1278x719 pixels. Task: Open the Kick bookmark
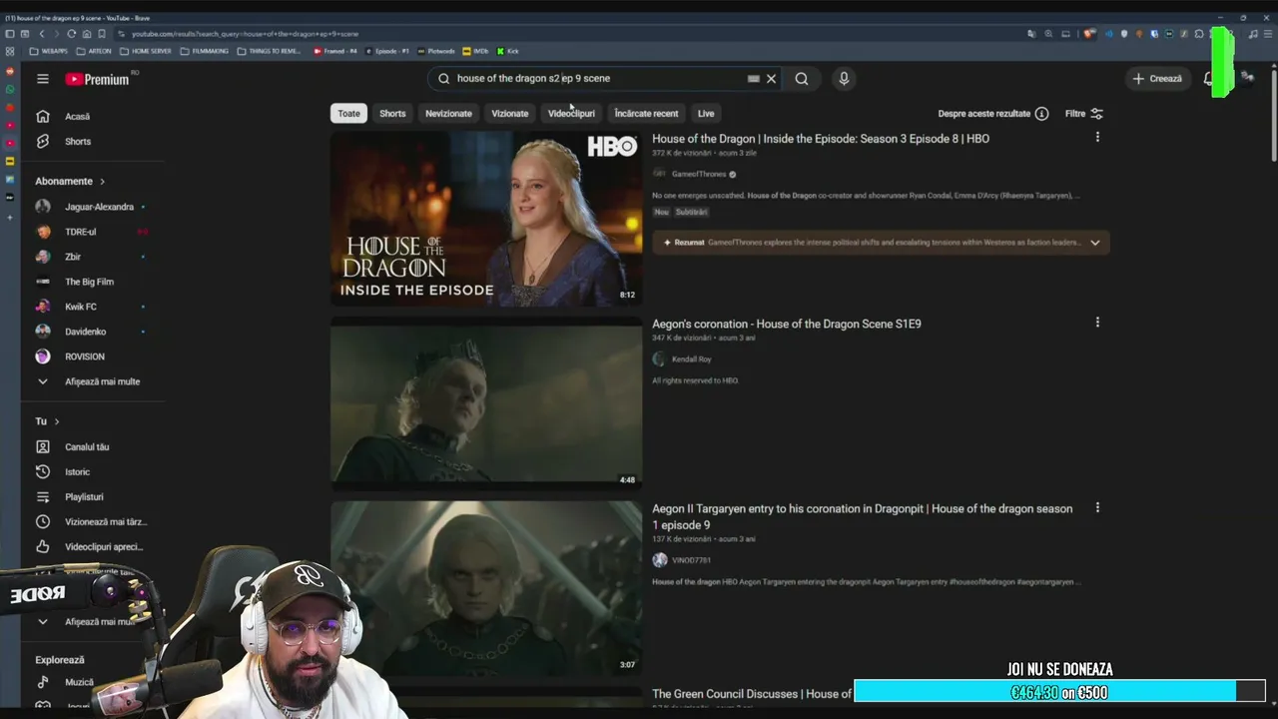pyautogui.click(x=508, y=51)
